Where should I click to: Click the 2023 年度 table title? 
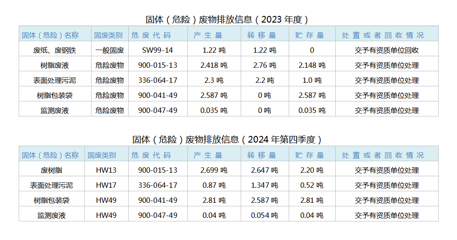(227, 19)
